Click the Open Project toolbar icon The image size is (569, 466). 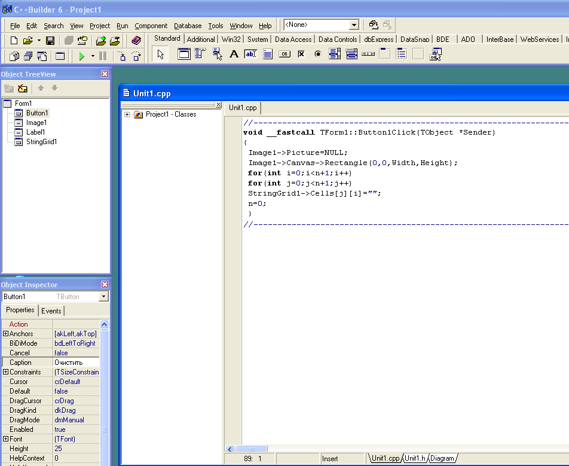[x=82, y=40]
